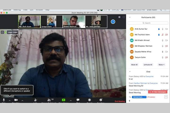The image size is (170, 113).
Task: Click Md Khabir Ahmed's teal avatar
Action: tap(132, 40)
